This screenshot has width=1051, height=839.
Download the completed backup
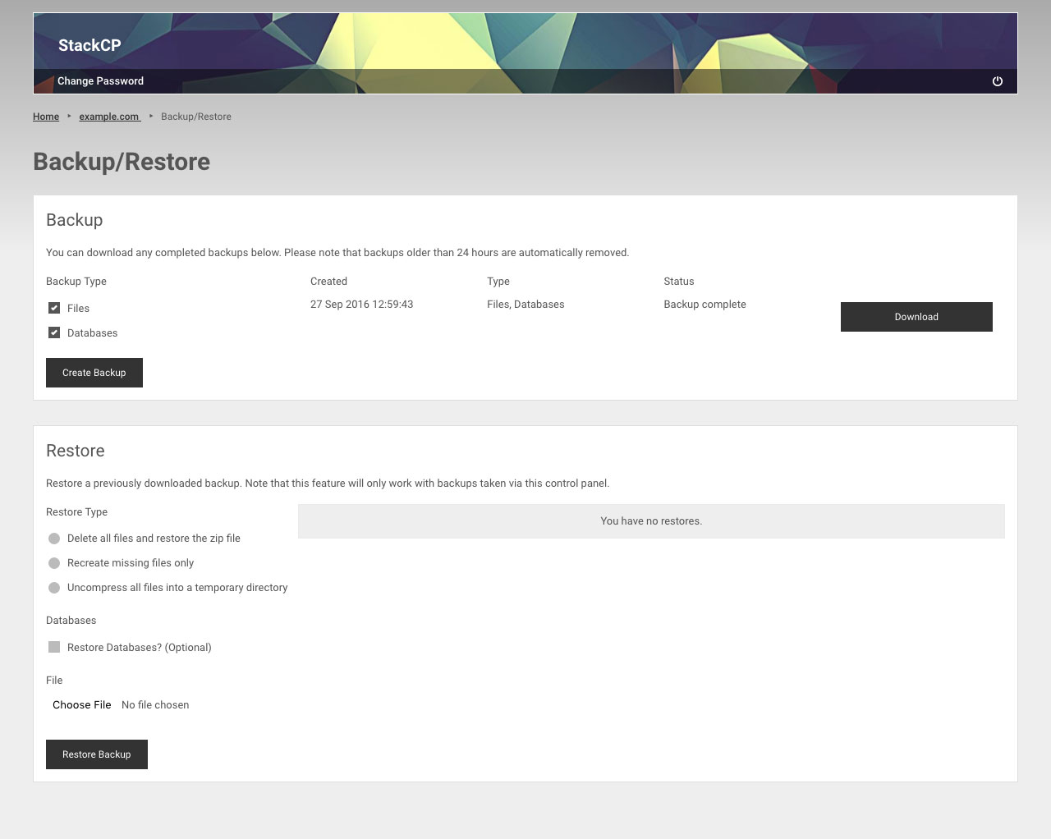tap(916, 317)
